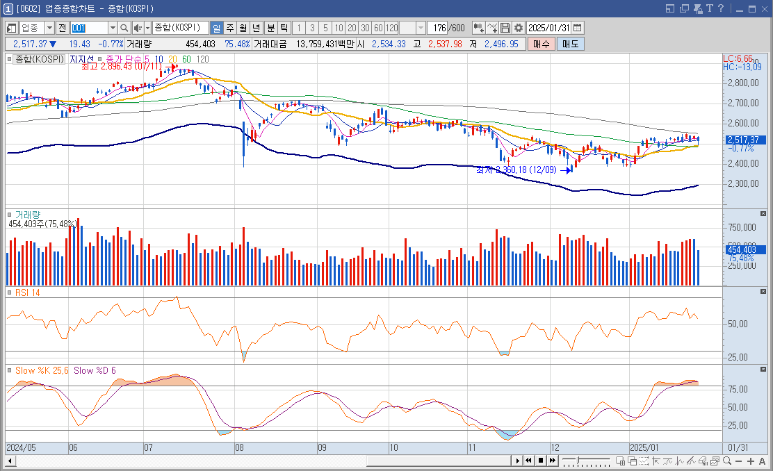Click the sidebar panel toggle icon

pyautogui.click(x=11, y=28)
